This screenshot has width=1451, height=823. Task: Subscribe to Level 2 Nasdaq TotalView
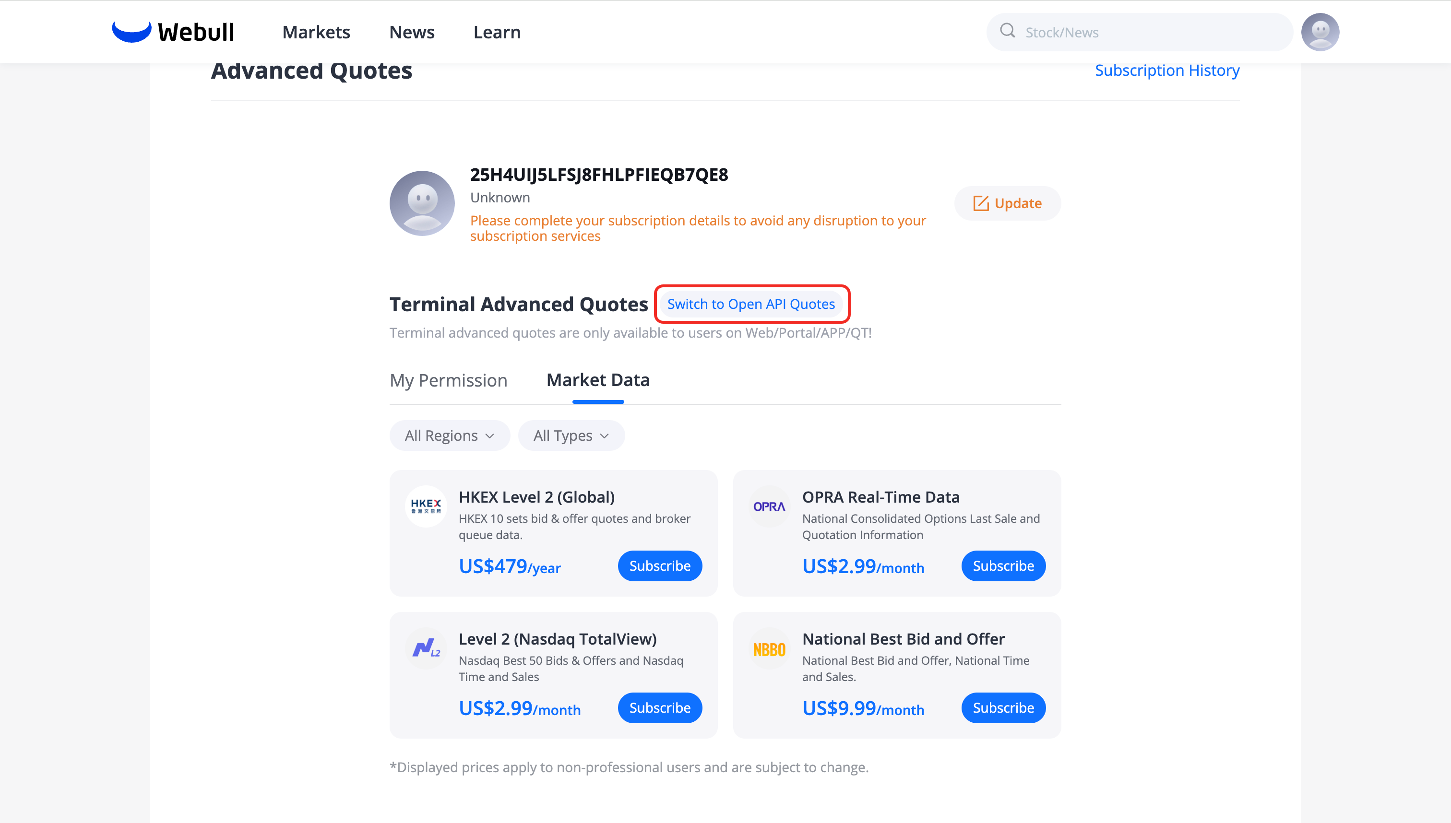coord(660,708)
